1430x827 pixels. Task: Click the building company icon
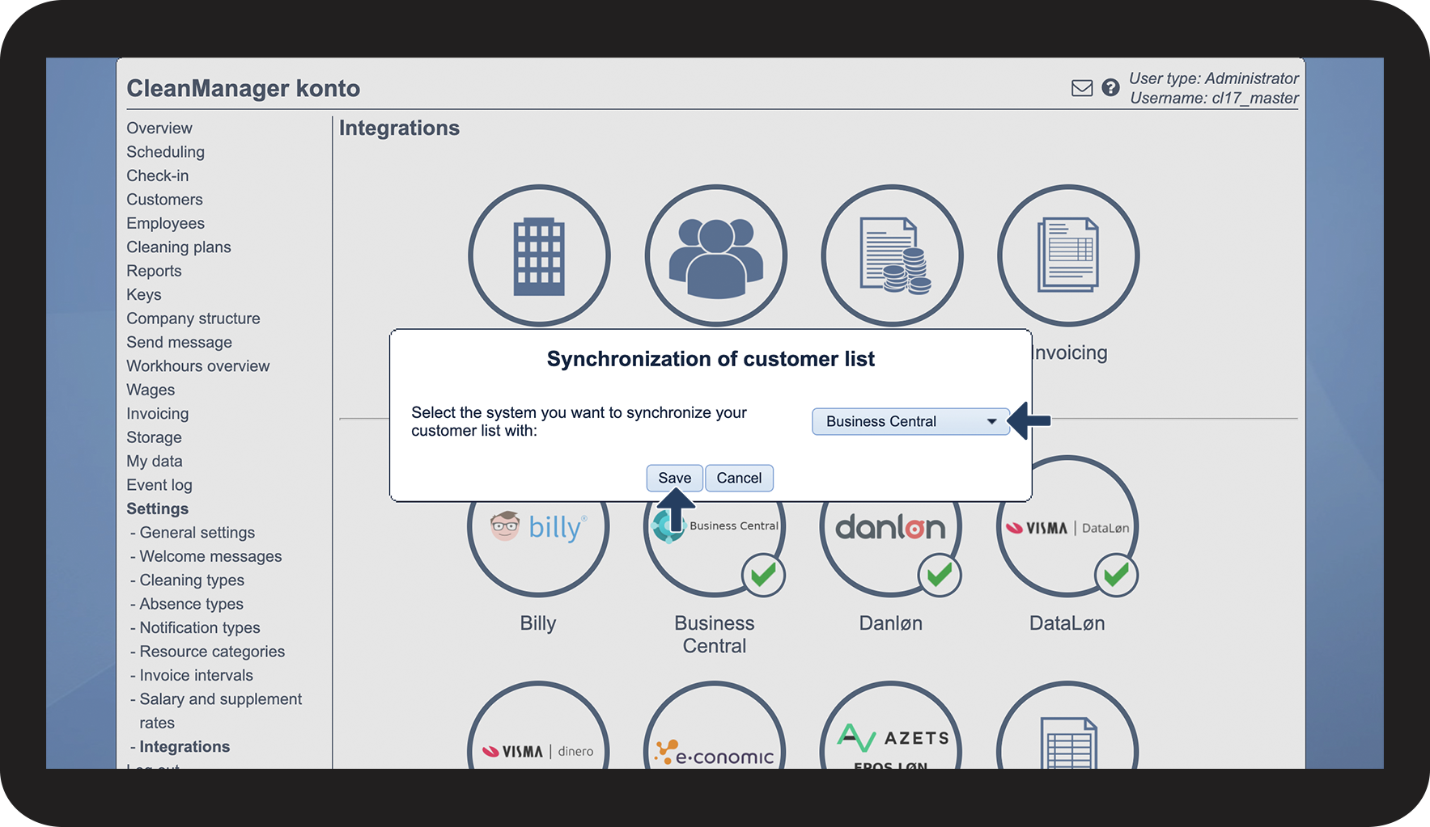[539, 255]
